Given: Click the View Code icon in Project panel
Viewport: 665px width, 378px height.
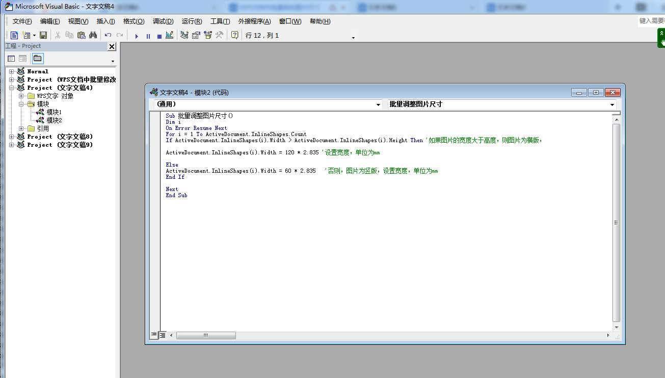Looking at the screenshot, I should coord(11,59).
